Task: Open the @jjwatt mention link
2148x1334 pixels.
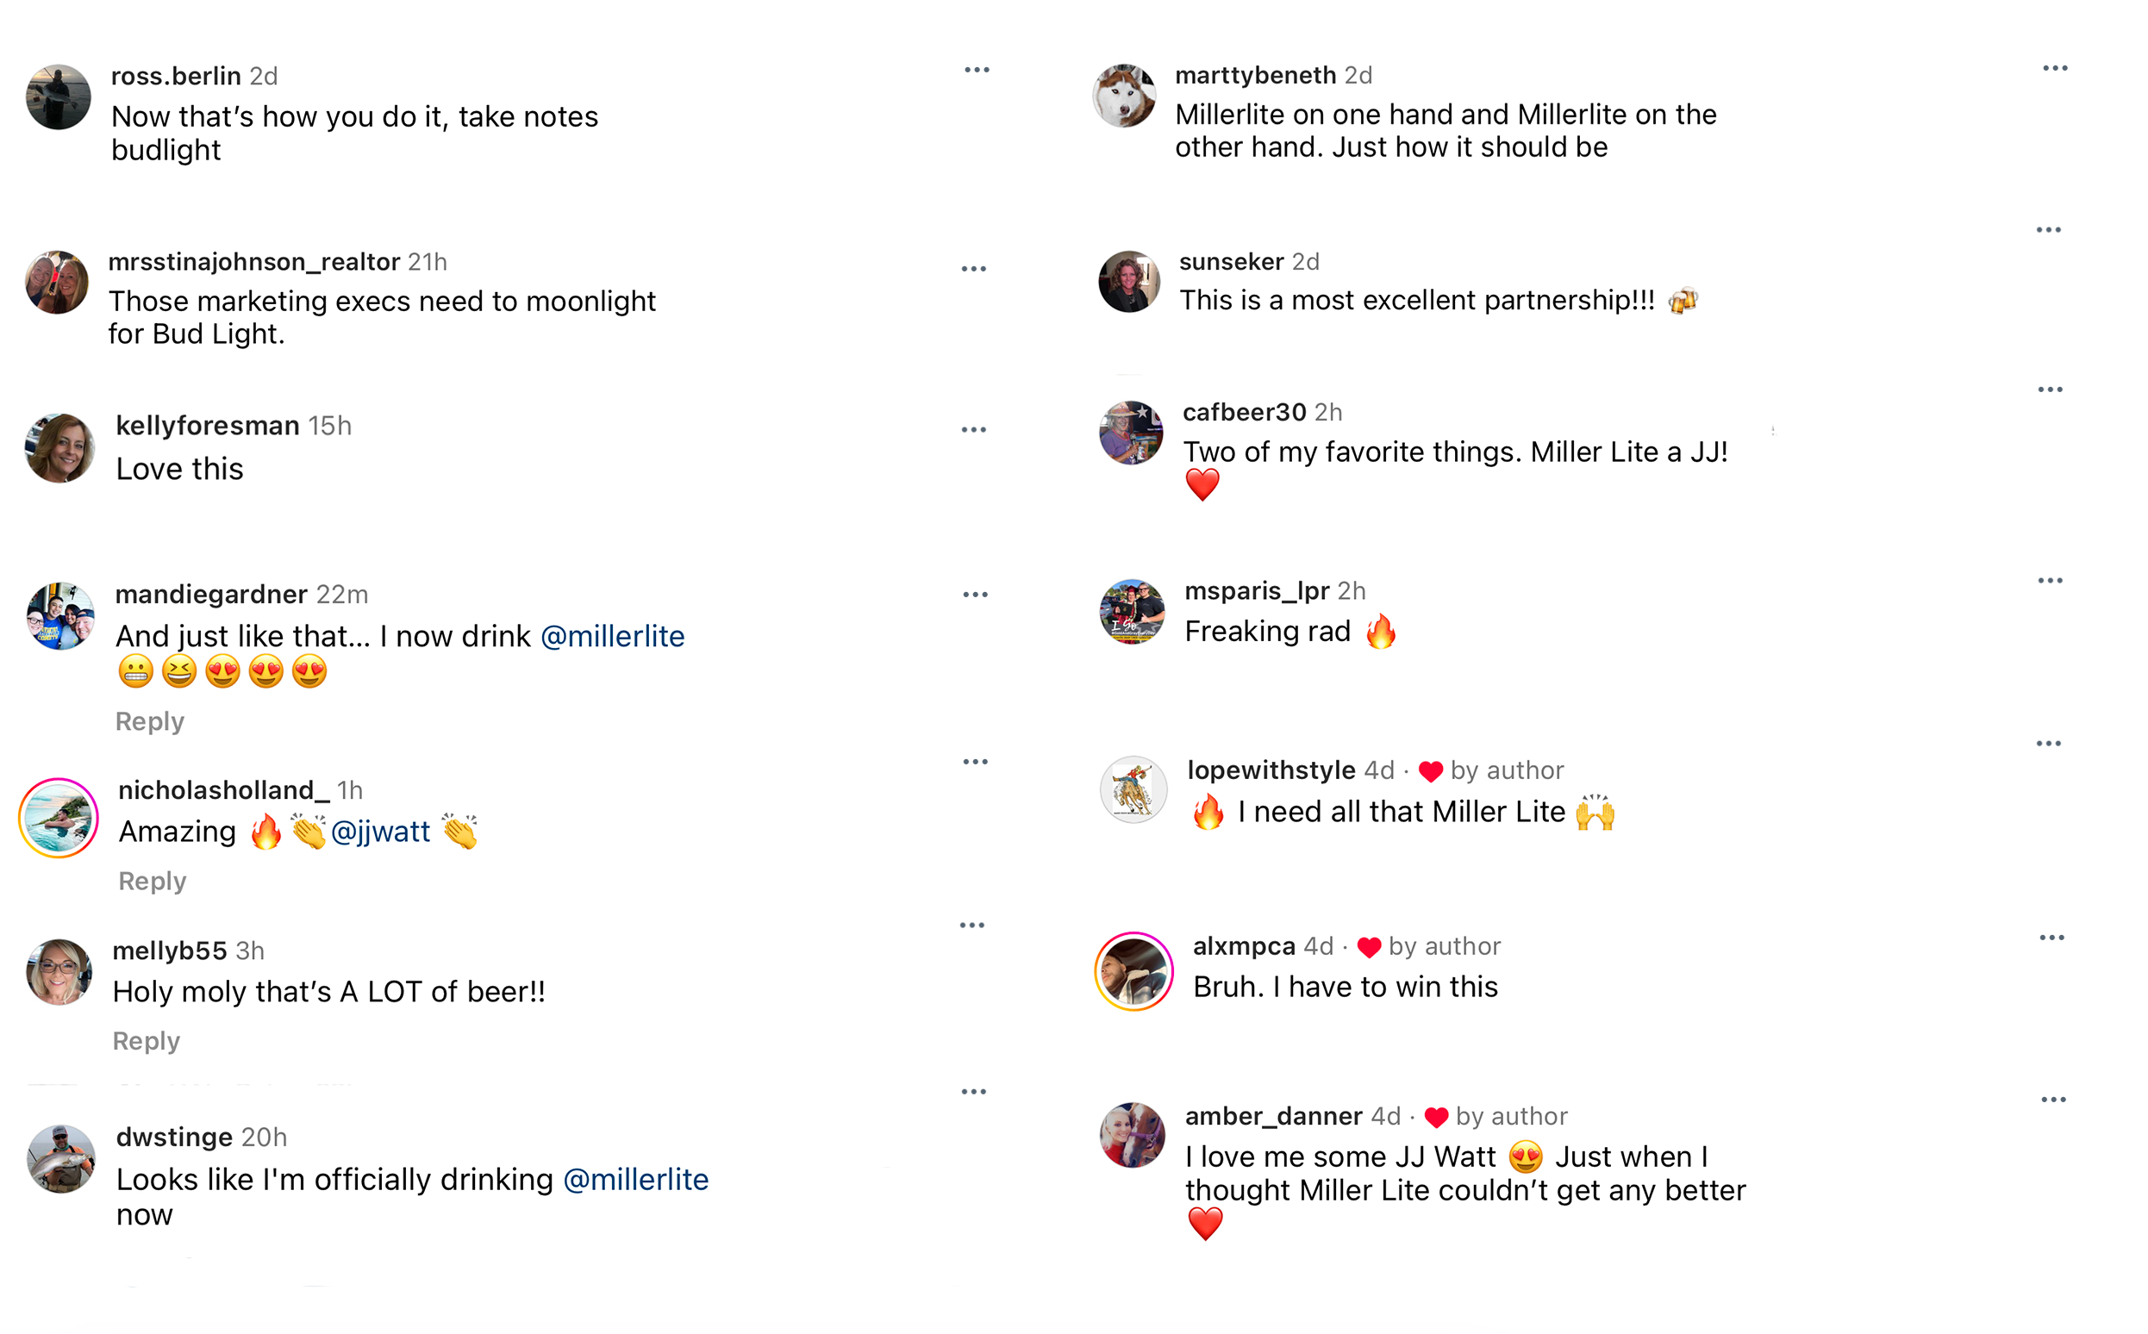Action: [x=380, y=831]
